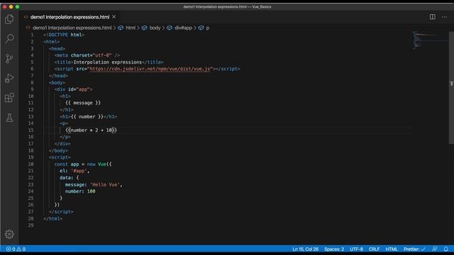Click the Split Editor icon
Viewport: 454px width, 255px height.
click(x=432, y=17)
